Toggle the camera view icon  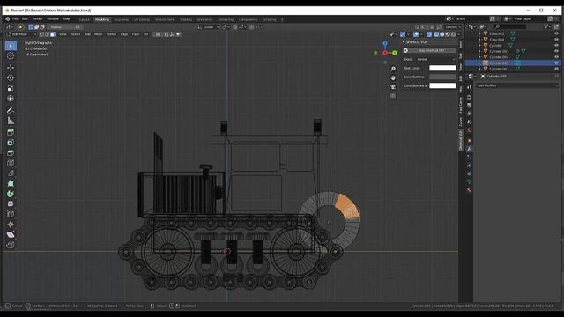pyautogui.click(x=393, y=86)
